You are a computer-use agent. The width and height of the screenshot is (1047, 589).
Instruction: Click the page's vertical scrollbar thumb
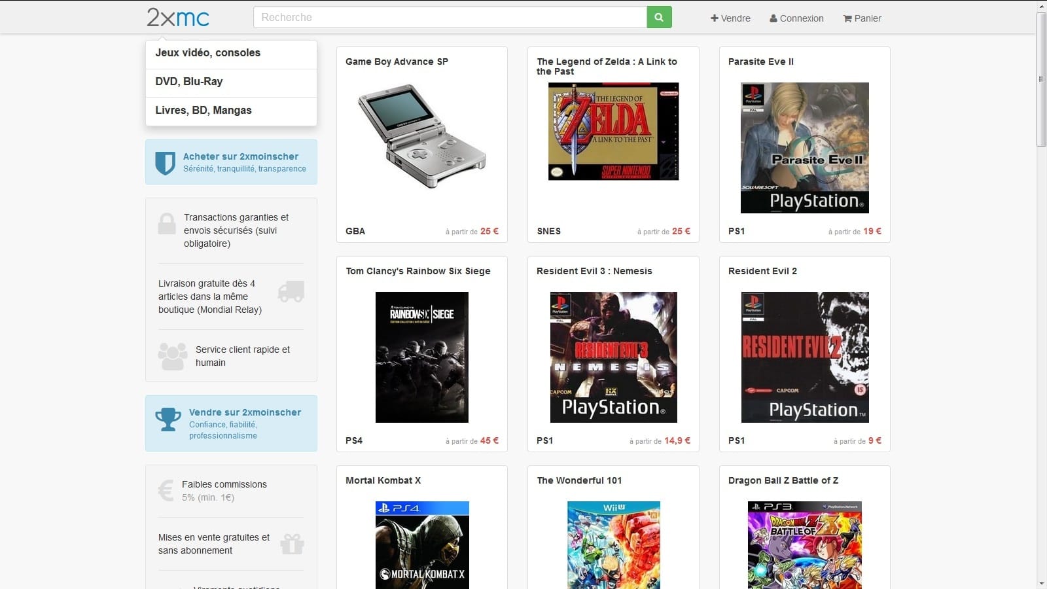(x=1041, y=79)
